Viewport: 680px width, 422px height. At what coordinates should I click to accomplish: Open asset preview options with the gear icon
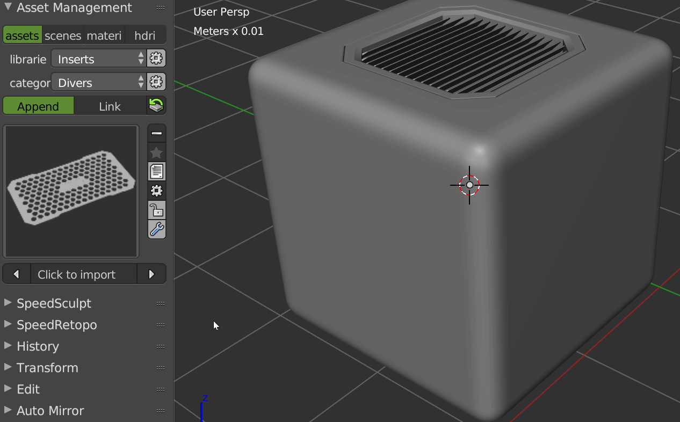157,191
